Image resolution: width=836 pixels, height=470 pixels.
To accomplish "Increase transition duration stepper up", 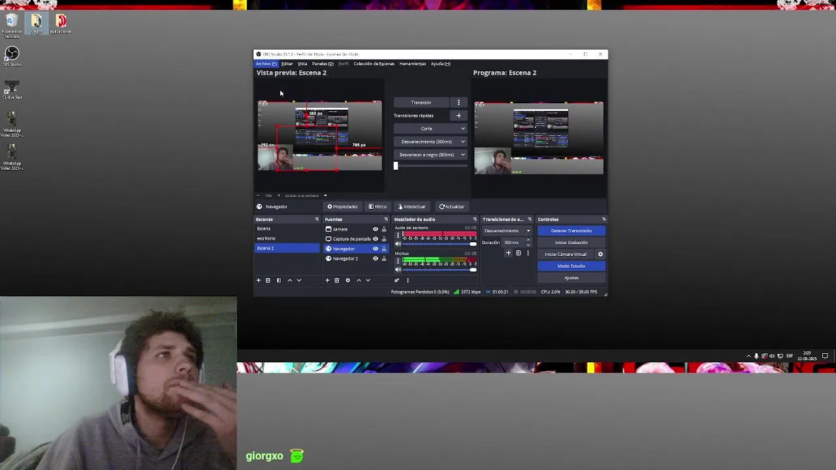I will [528, 240].
